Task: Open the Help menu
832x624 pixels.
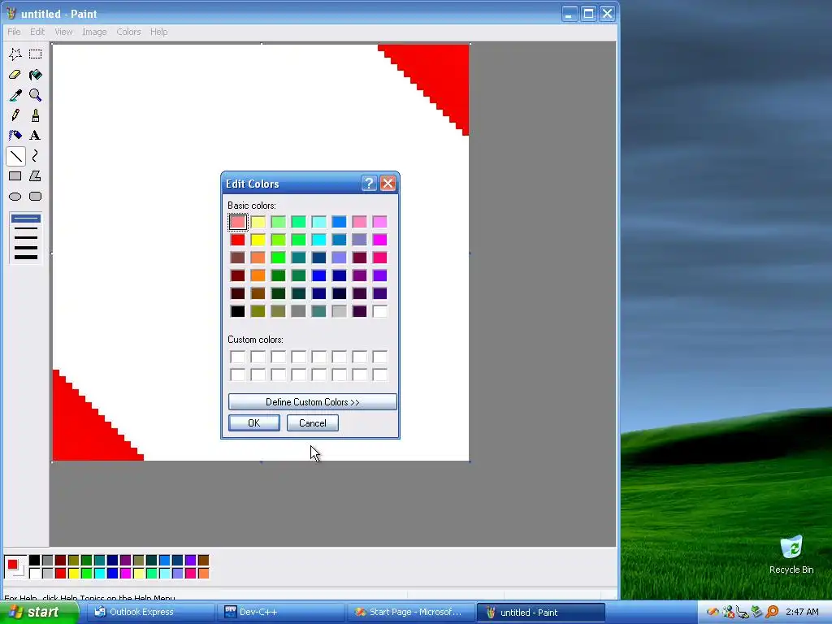Action: click(x=158, y=32)
